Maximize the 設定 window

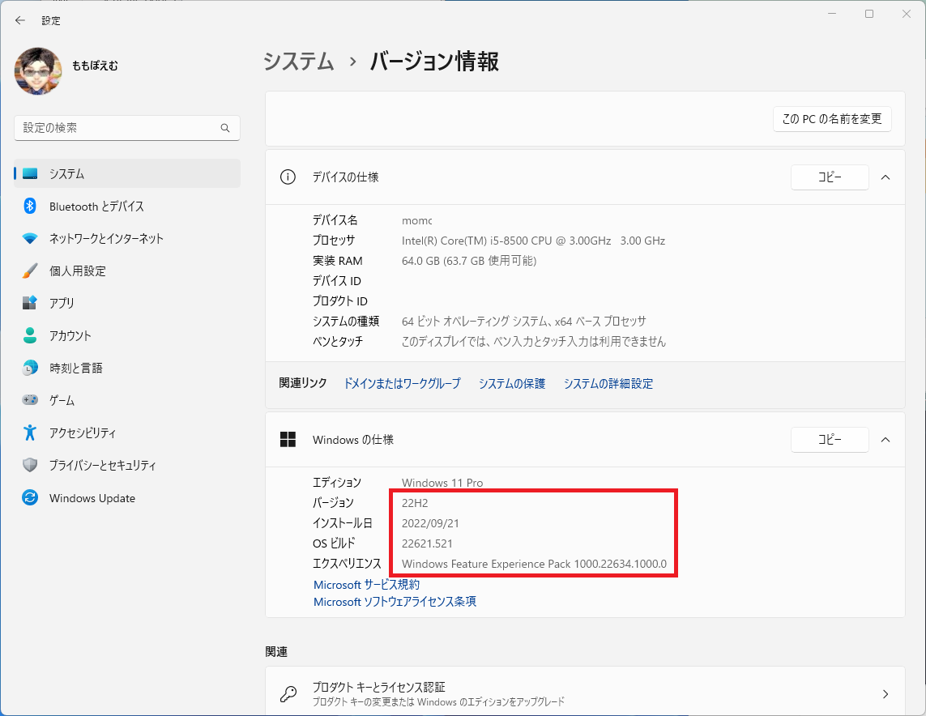coord(869,14)
